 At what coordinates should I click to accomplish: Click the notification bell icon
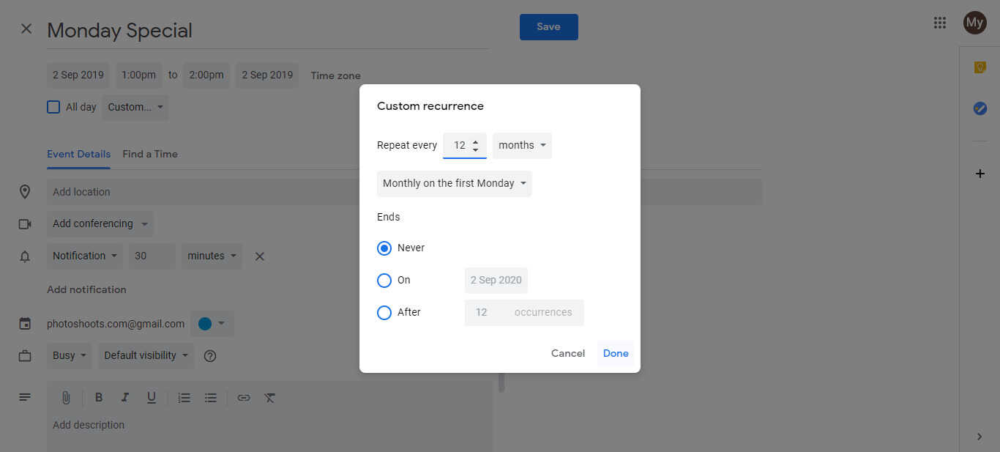coord(25,256)
